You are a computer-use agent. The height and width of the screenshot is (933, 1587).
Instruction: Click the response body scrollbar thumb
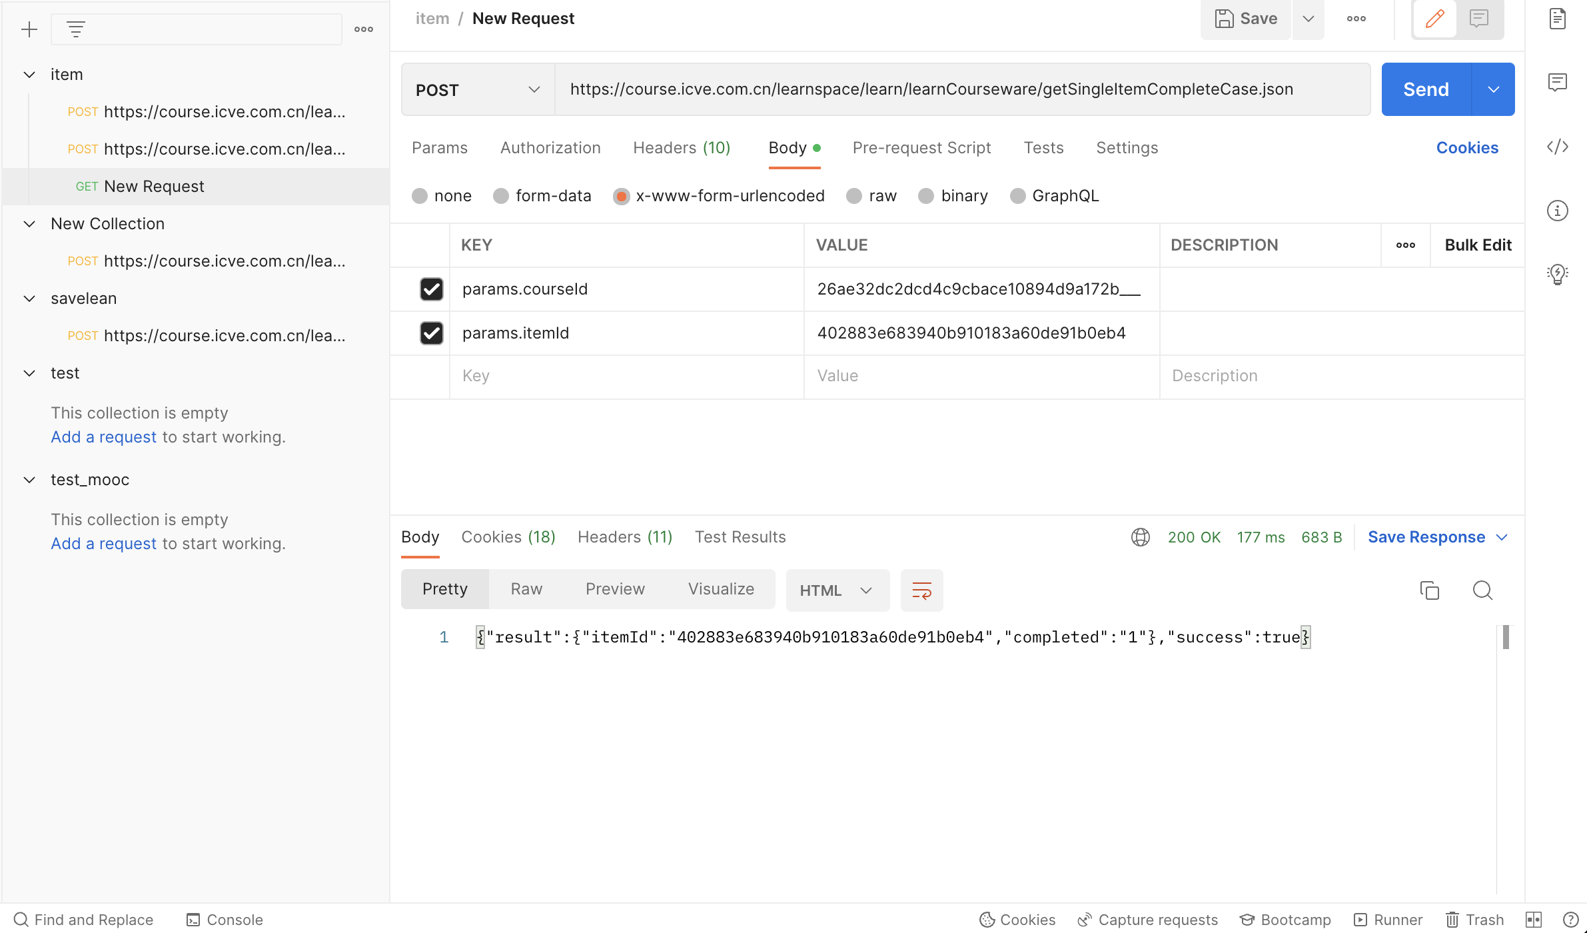1506,638
